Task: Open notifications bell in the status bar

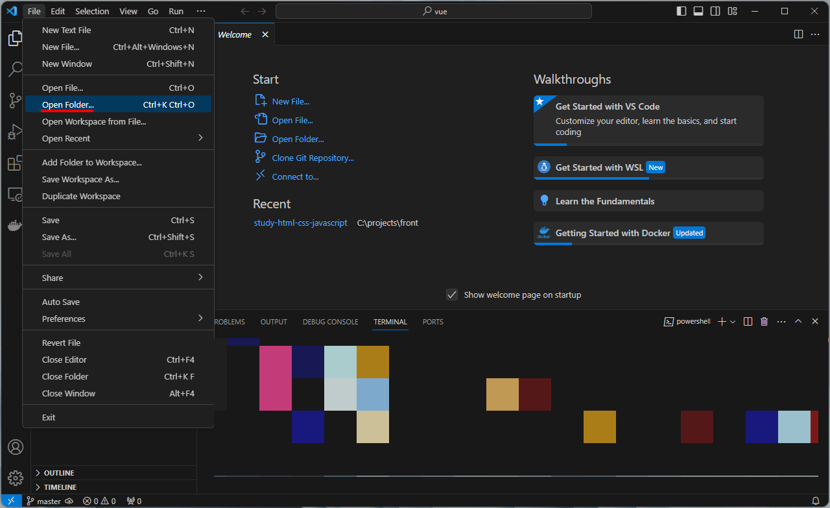Action: point(816,501)
